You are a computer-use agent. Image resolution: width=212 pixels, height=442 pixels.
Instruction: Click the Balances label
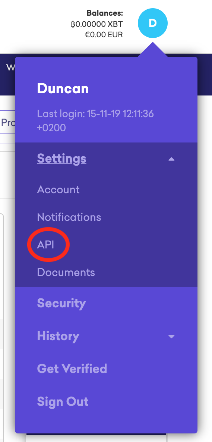(105, 13)
